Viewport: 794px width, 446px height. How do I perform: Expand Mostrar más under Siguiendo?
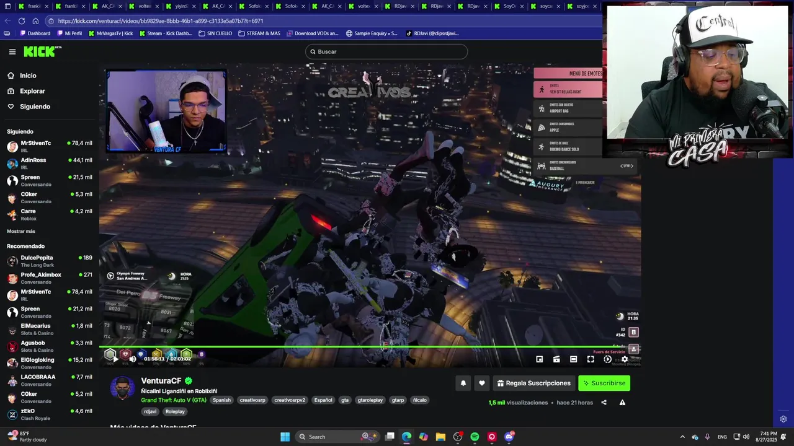pyautogui.click(x=21, y=231)
